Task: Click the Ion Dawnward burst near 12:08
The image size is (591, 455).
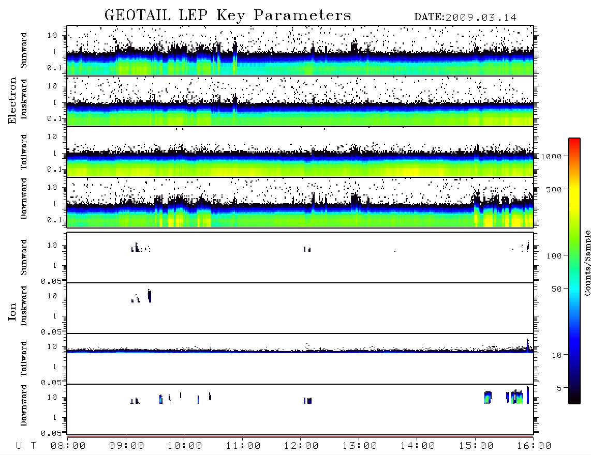Action: (308, 400)
